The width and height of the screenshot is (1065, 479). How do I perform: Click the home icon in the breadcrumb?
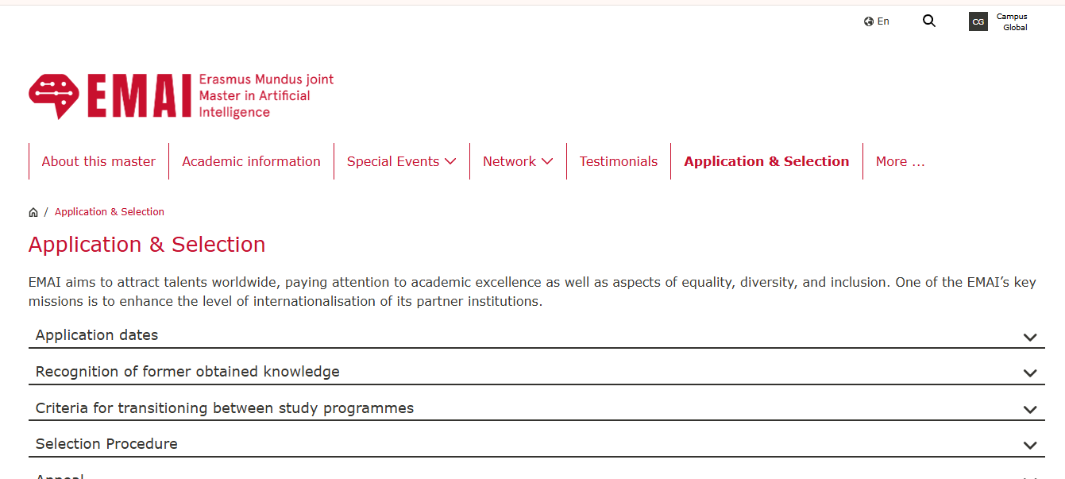[33, 211]
